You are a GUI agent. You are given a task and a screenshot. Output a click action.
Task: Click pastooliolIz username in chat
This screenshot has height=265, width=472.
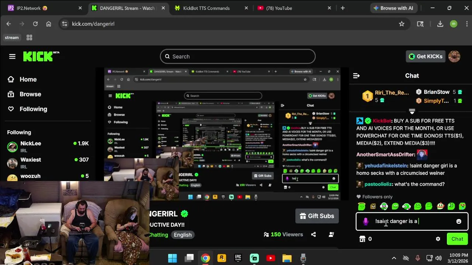[x=378, y=184]
